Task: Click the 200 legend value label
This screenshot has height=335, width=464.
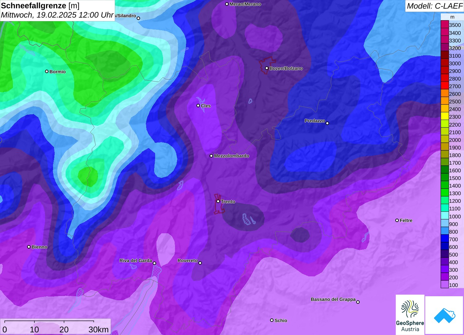Action: [453, 277]
